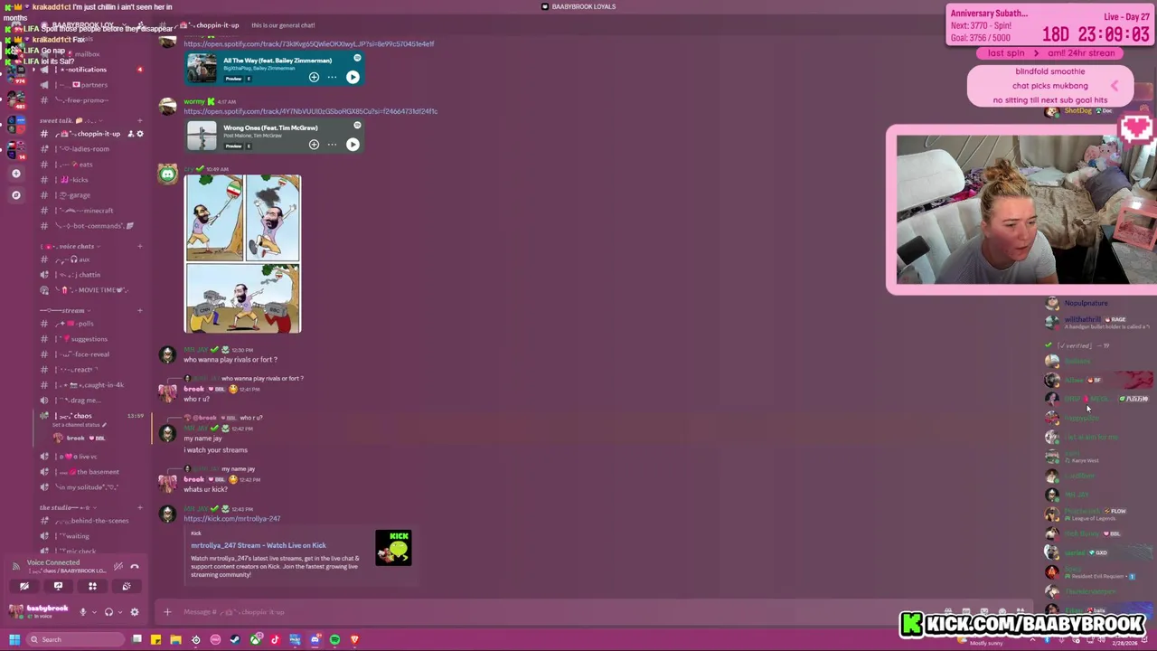Screen dimensions: 1157x651
Task: Open the bot-commands channel
Action: (x=90, y=226)
